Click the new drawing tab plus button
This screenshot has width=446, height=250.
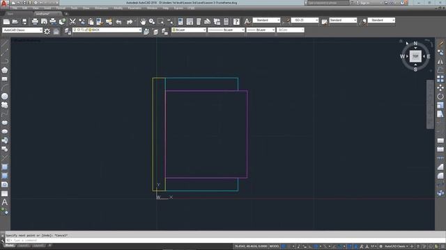[x=66, y=14]
